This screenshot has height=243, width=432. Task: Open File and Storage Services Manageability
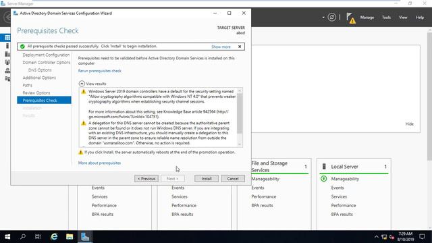(x=265, y=179)
